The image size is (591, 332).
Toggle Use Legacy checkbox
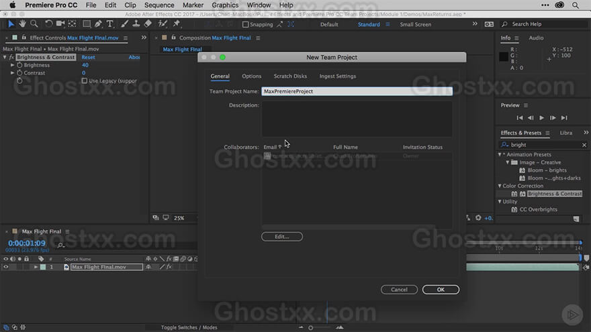[85, 81]
